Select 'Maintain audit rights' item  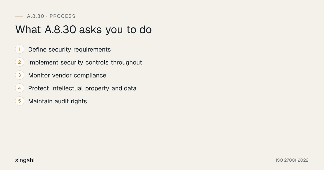[58, 101]
